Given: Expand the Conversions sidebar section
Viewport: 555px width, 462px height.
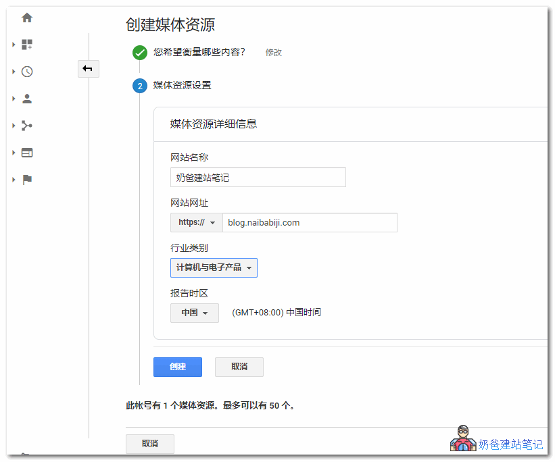Looking at the screenshot, I should tap(13, 180).
